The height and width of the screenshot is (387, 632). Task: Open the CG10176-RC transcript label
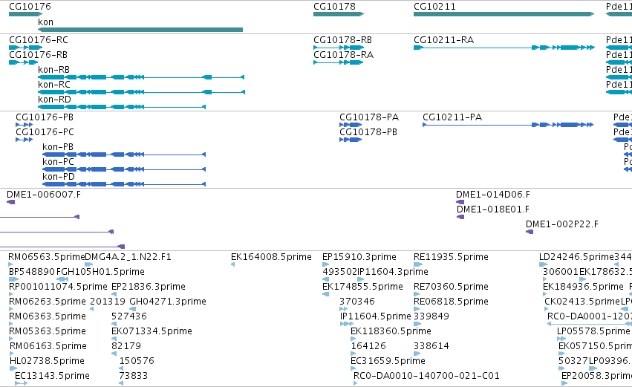39,40
